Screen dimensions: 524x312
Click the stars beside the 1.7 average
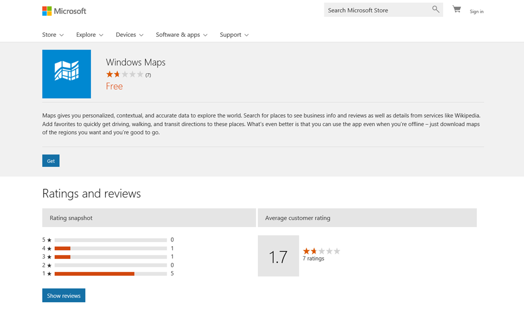click(321, 251)
